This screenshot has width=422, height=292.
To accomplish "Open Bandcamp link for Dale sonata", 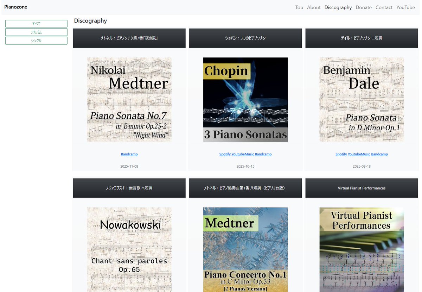I will point(379,154).
